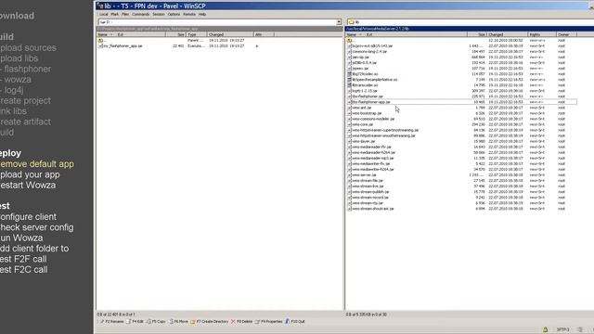Open the remote lib directory dropdown
The height and width of the screenshot is (334, 594).
click(x=470, y=22)
